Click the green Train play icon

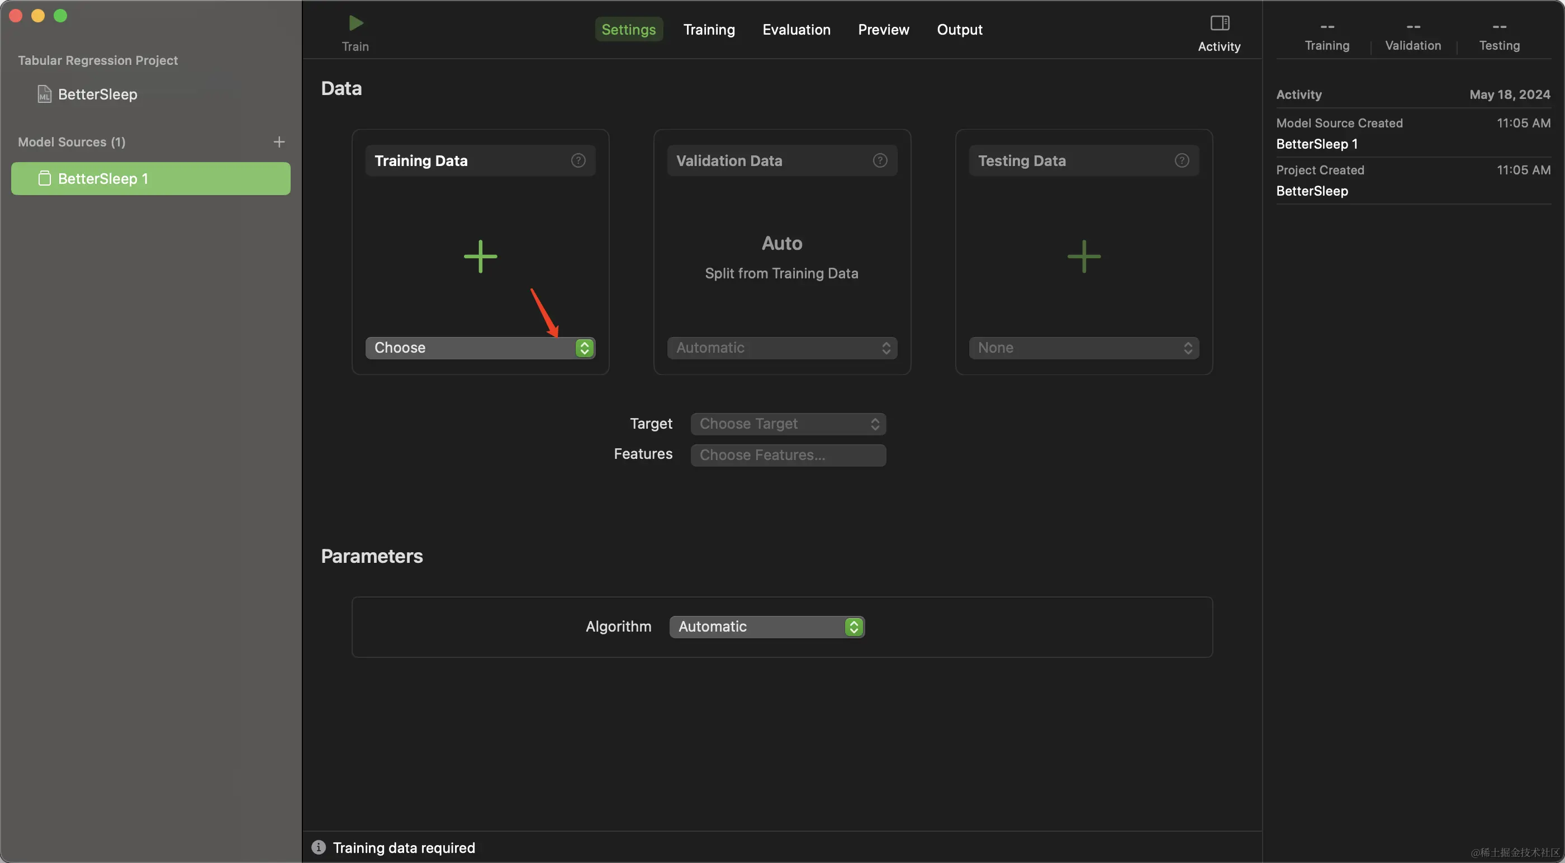[x=356, y=23]
